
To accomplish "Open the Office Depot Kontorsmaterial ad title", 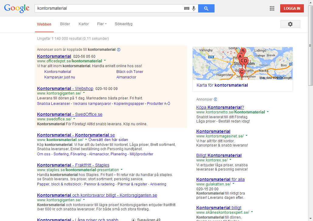I will tap(54, 56).
